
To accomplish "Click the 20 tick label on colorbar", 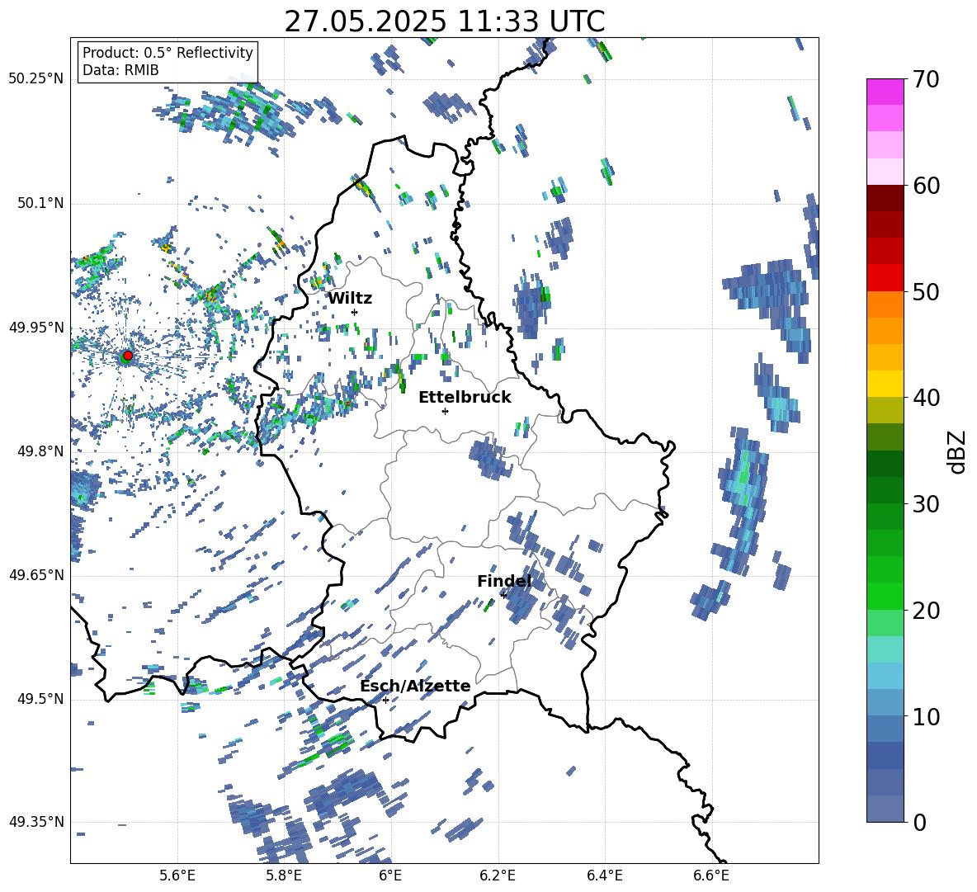I will coord(926,610).
